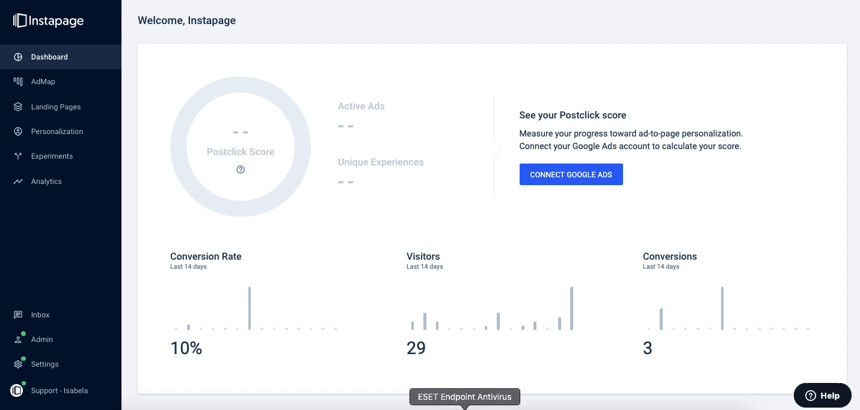
Task: Click the Postclick Score donut chart
Action: tap(241, 147)
